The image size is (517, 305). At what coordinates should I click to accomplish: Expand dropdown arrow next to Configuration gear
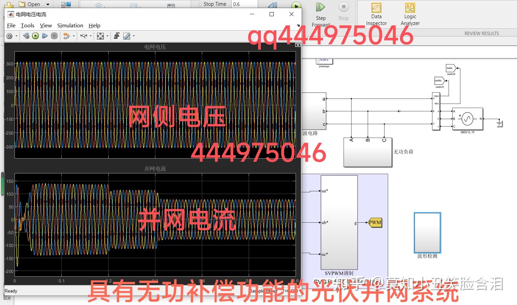16,36
